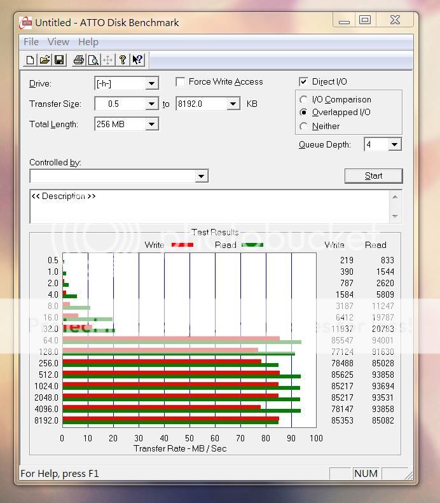
Task: Click the Description scrollbar down arrow
Action: [x=395, y=216]
